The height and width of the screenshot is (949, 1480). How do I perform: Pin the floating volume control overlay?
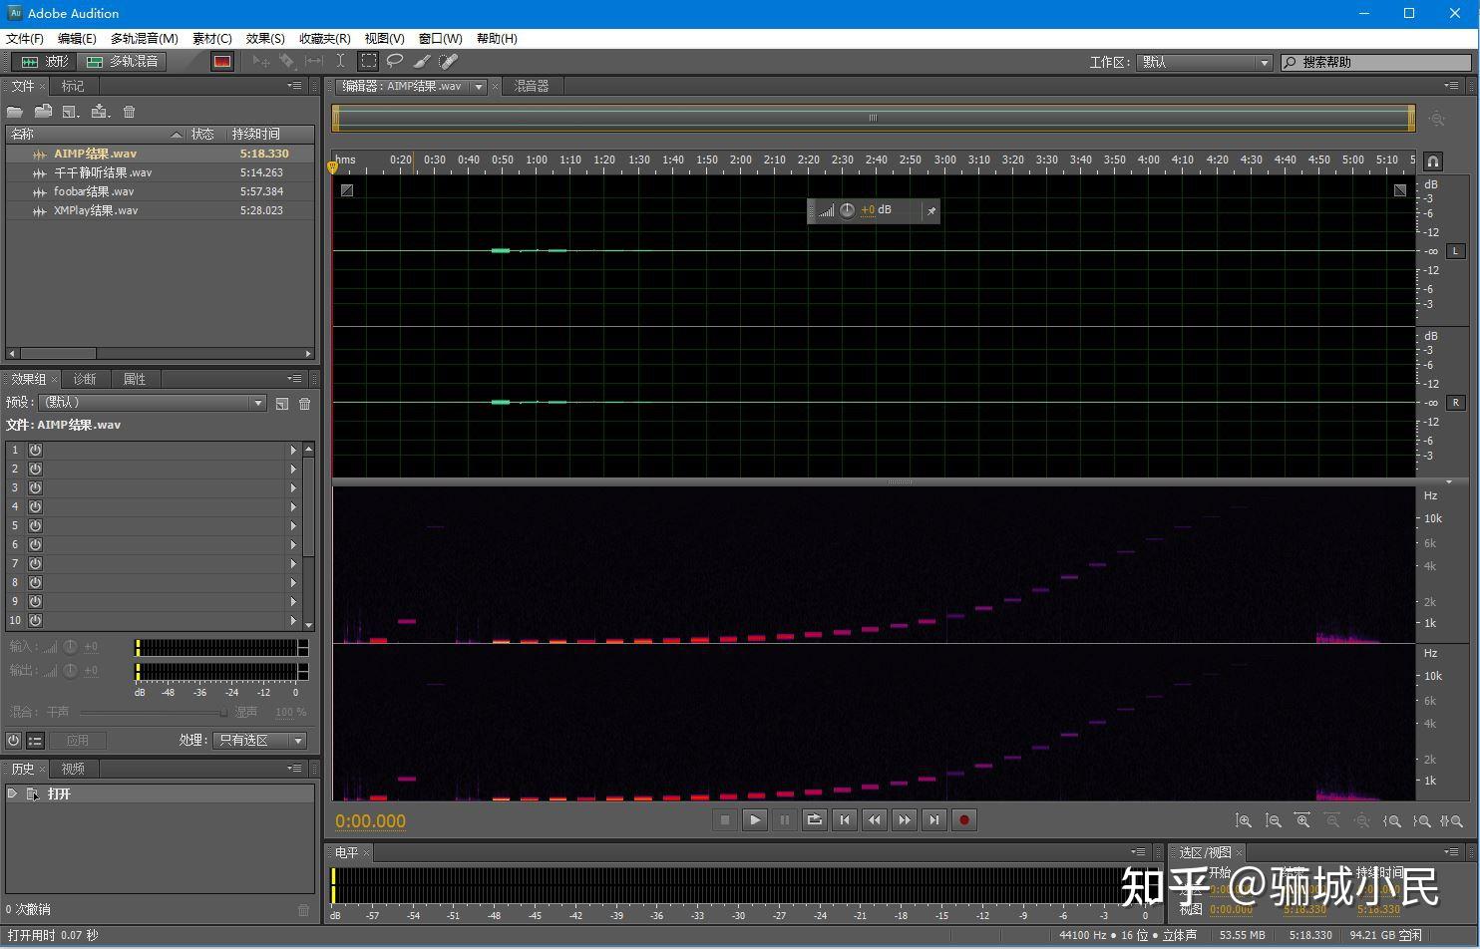930,210
